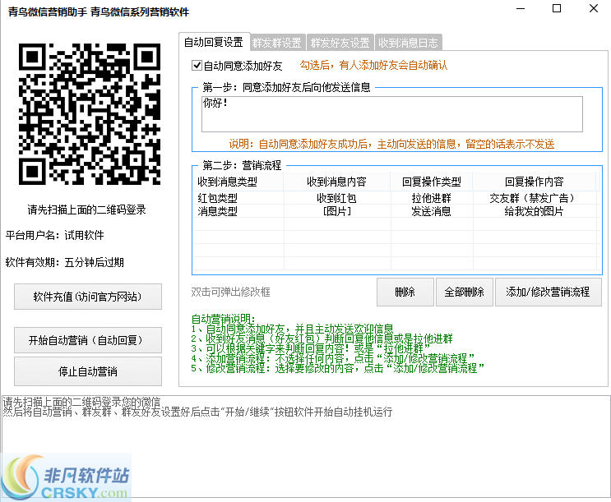Click the log output text area at the bottom
611x502 pixels.
tap(306, 446)
